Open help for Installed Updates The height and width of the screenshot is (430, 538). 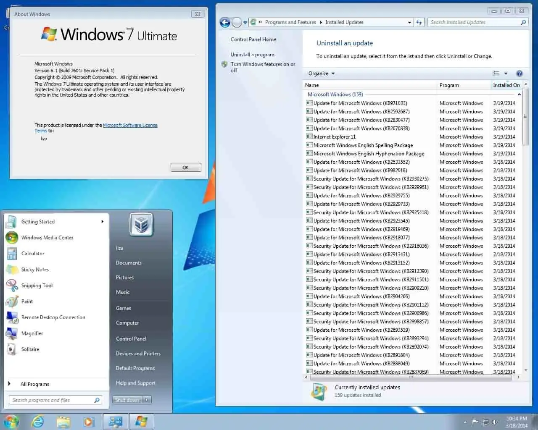click(520, 73)
